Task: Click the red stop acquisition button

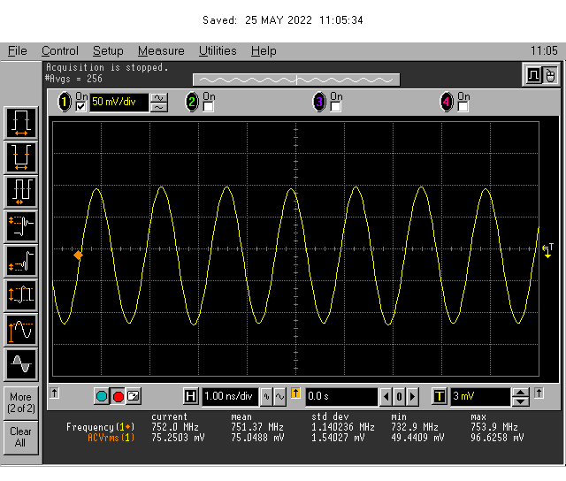Action: point(118,396)
